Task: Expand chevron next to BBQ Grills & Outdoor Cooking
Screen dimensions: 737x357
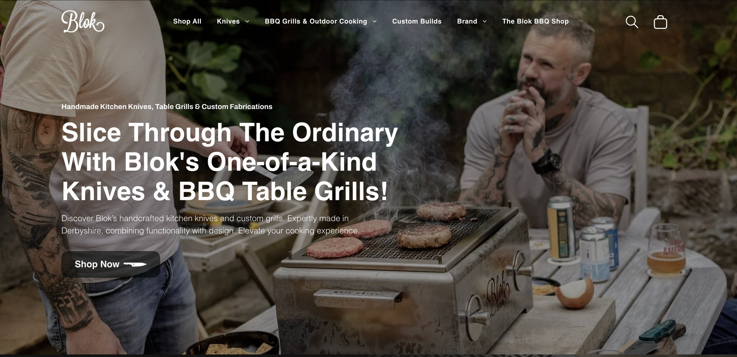Action: point(375,21)
